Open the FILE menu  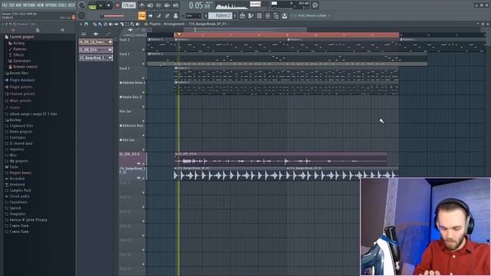coord(5,5)
